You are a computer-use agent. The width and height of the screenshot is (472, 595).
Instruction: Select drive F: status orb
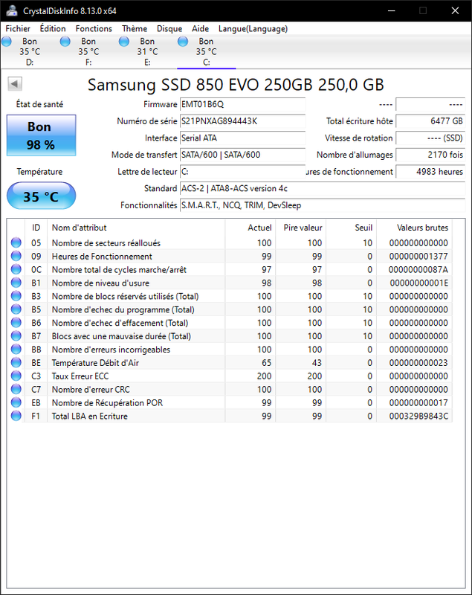pos(65,42)
